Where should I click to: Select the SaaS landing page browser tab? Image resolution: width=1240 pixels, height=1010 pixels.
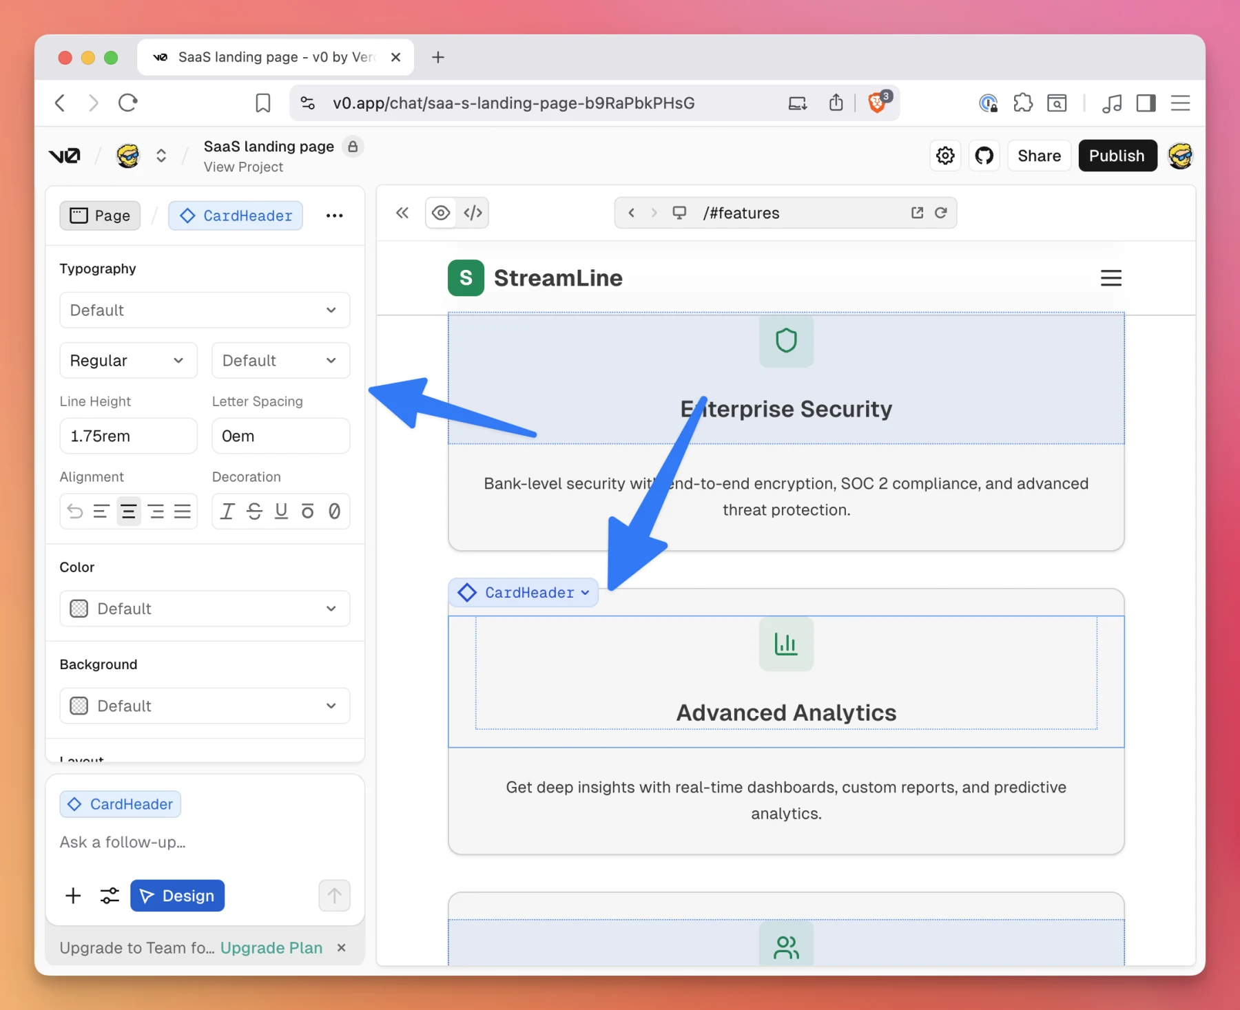276,57
